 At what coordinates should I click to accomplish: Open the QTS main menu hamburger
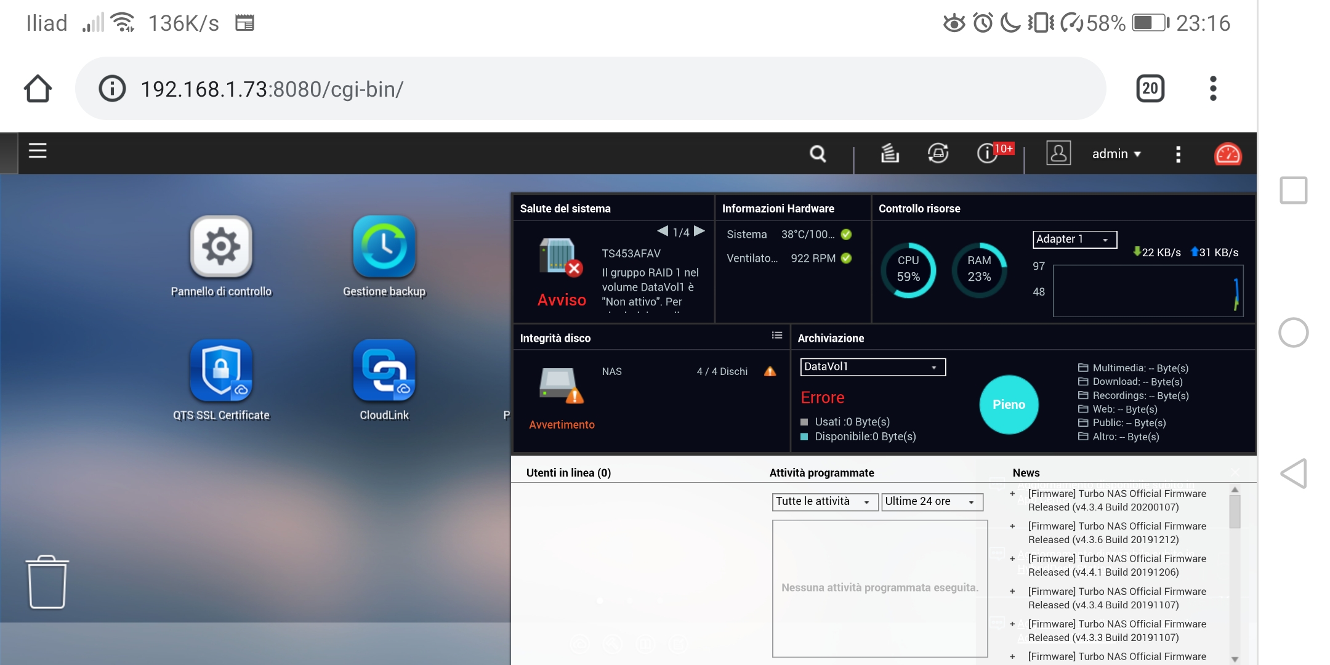point(38,151)
